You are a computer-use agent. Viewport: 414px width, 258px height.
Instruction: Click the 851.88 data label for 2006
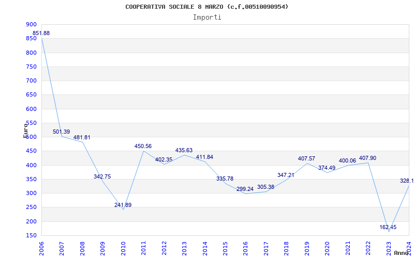click(x=41, y=33)
